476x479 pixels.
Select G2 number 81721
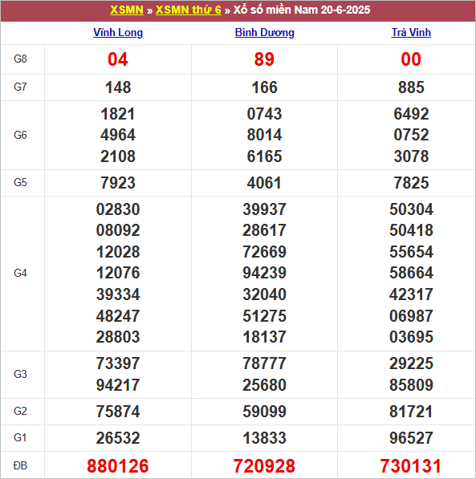[x=411, y=412]
